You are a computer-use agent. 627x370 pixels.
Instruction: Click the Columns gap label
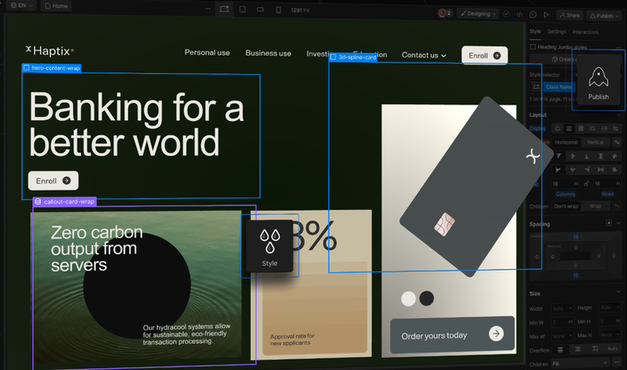(x=565, y=194)
